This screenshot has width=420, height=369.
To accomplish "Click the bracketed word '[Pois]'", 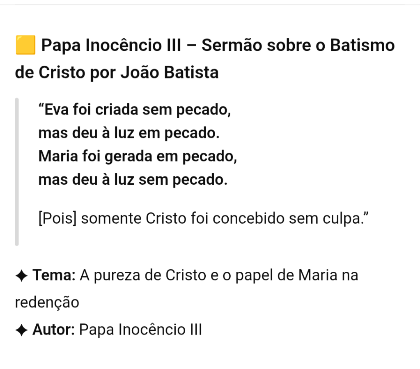I will (x=57, y=218).
